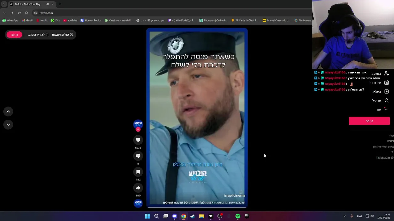394x221 pixels.
Task: Reload the TikTok page
Action: point(19,13)
